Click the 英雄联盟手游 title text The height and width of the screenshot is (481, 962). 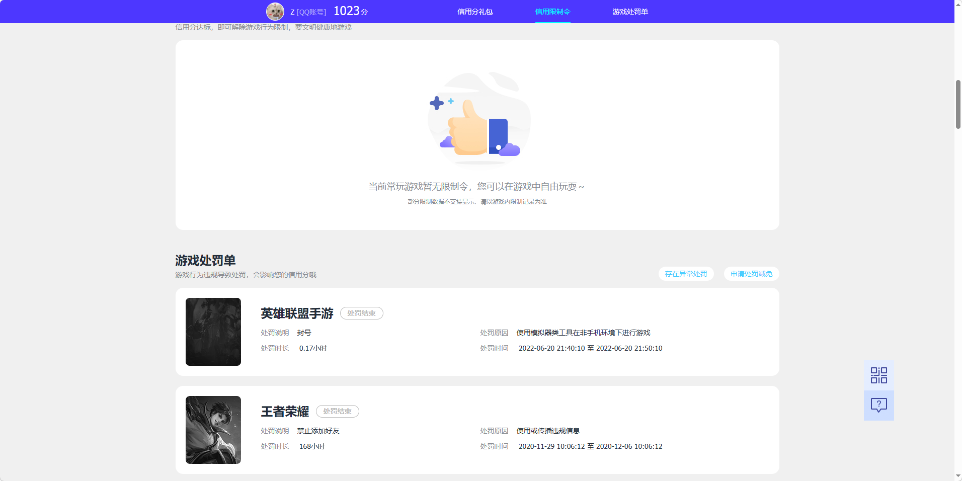click(296, 313)
